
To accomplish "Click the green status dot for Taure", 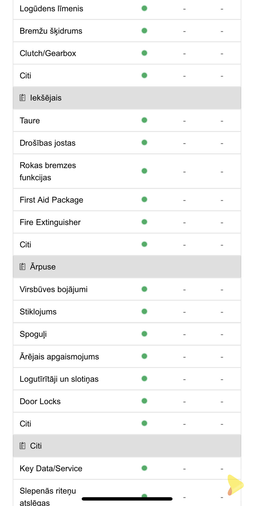I will [x=144, y=120].
